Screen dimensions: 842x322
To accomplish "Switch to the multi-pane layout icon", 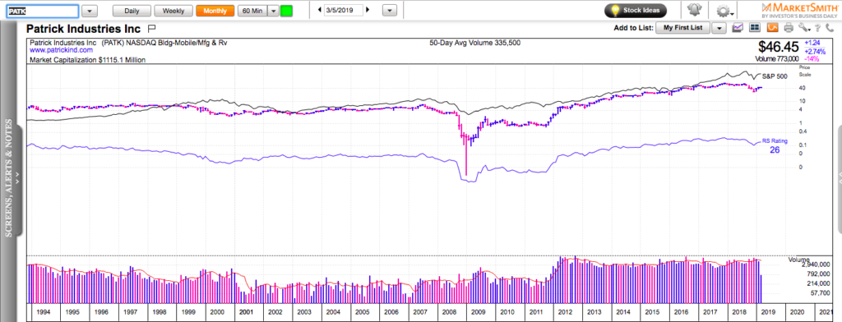I will click(x=755, y=28).
